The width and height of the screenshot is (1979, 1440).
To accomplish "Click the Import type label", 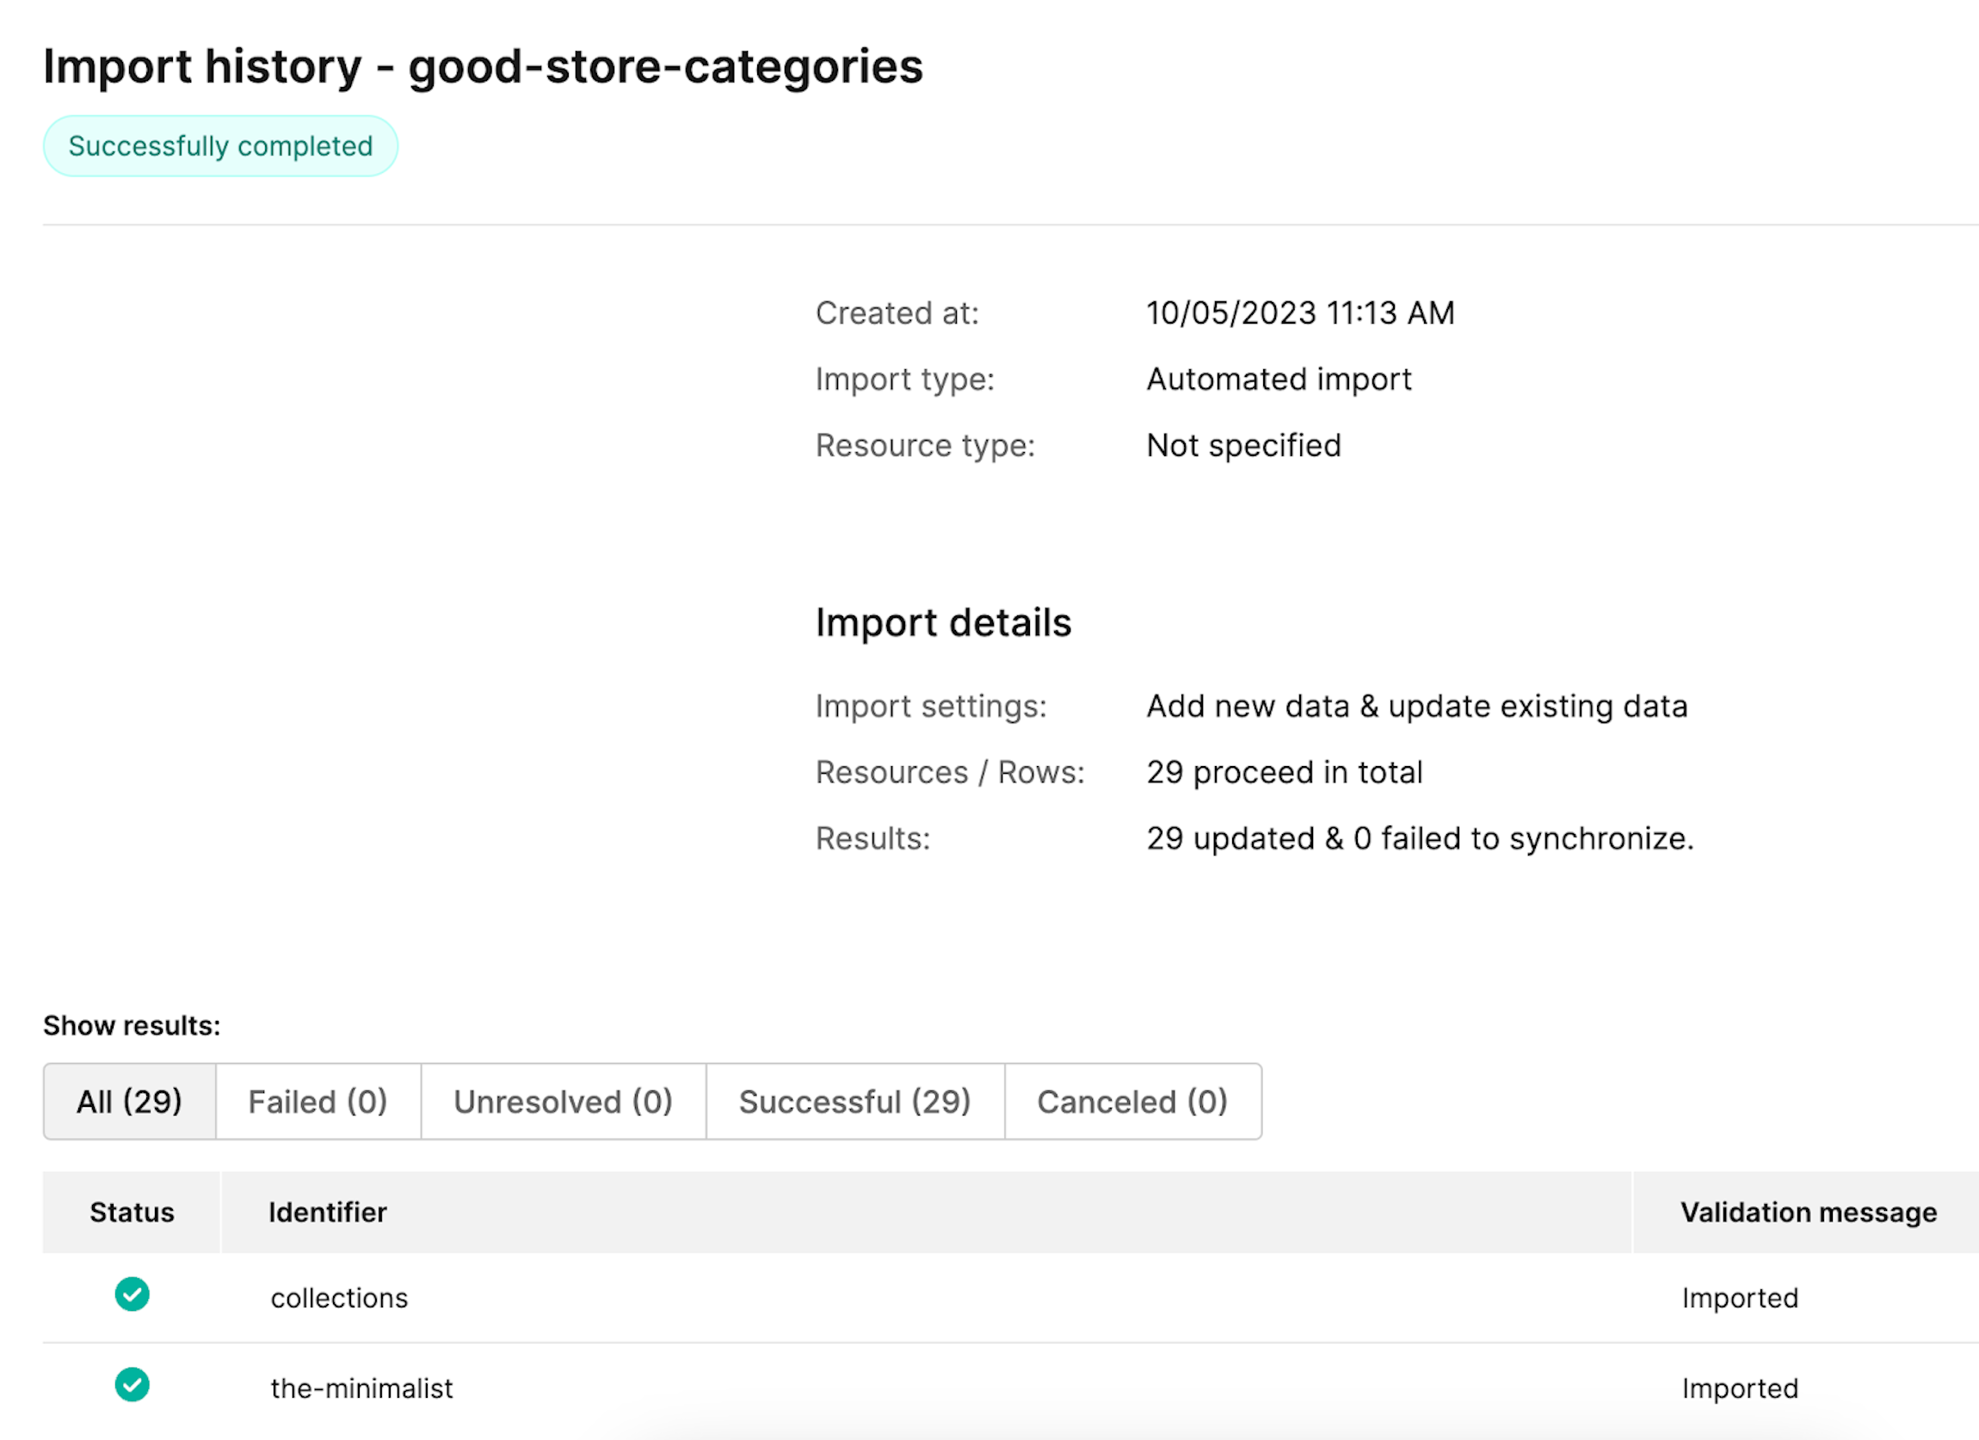I will point(905,379).
